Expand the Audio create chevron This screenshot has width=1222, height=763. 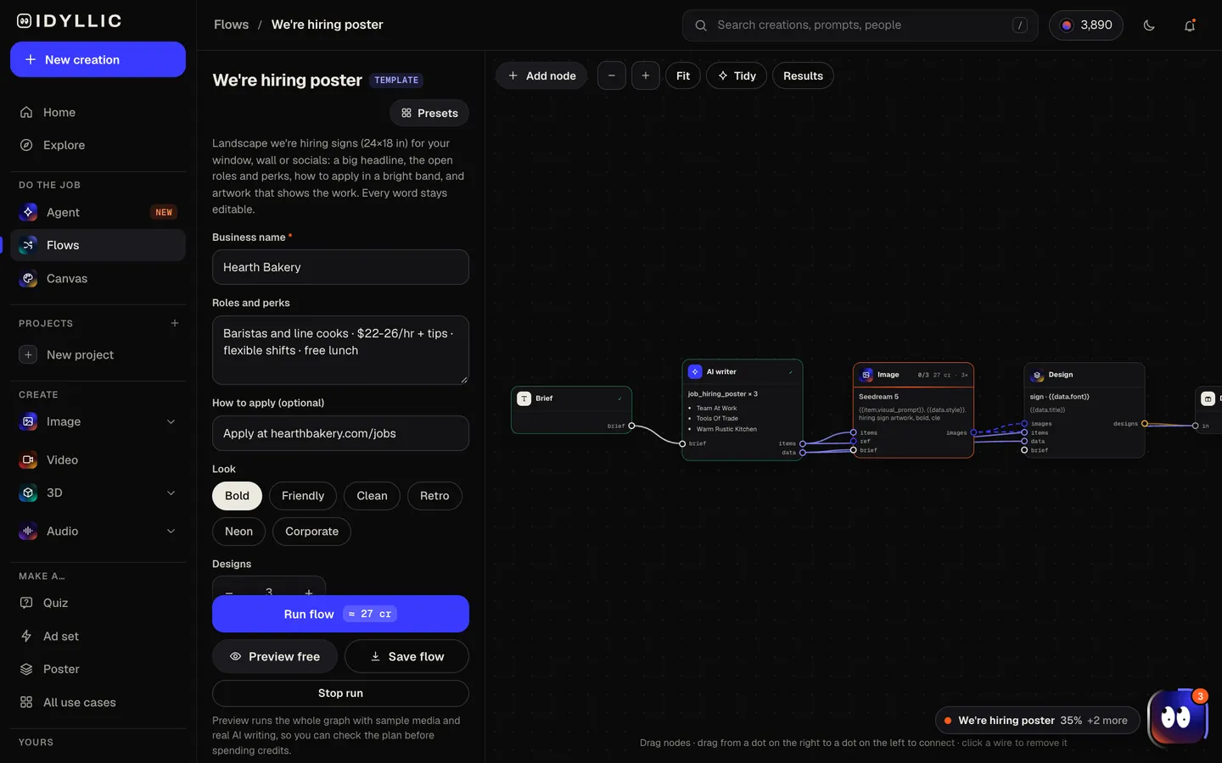171,531
